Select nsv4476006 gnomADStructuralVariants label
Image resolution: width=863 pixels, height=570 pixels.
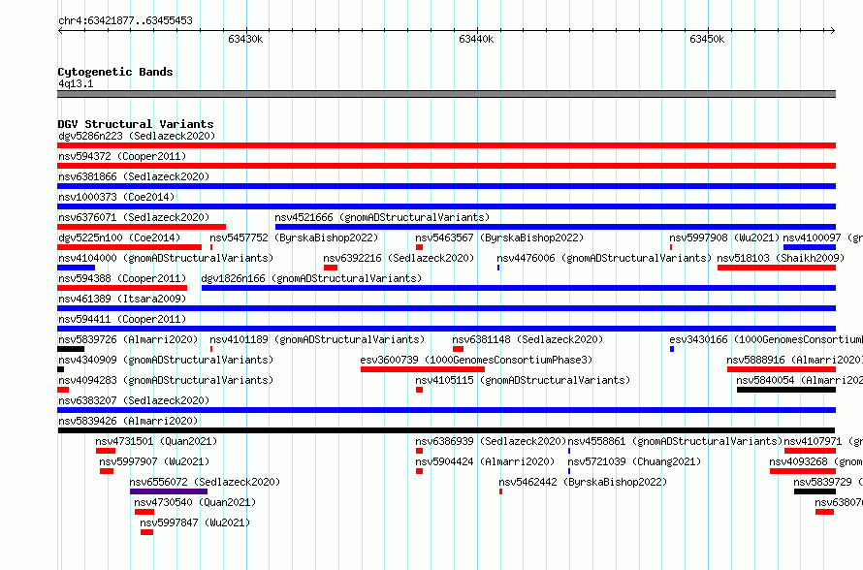[x=604, y=258]
